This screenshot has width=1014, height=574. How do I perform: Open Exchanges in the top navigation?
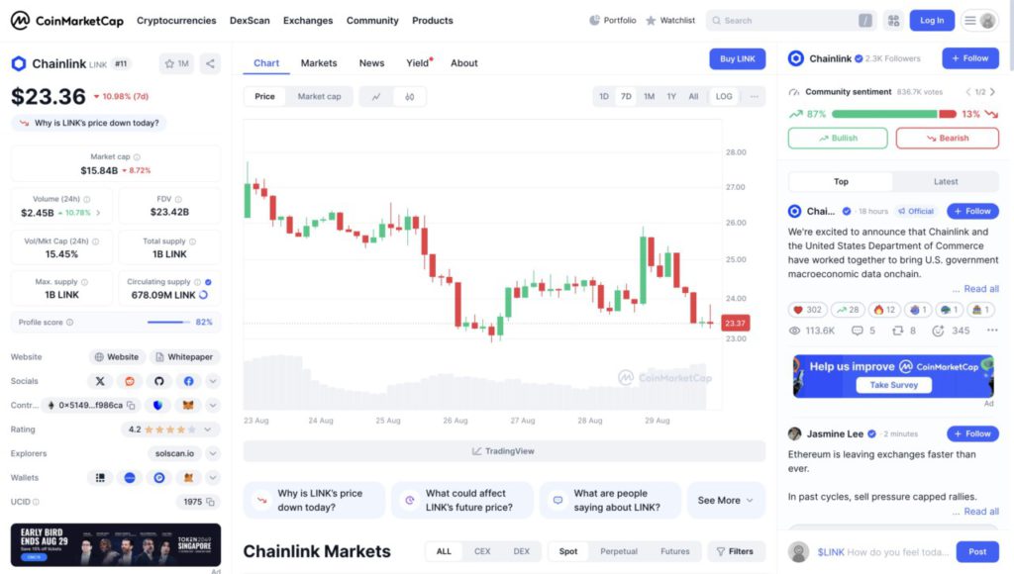pyautogui.click(x=308, y=21)
